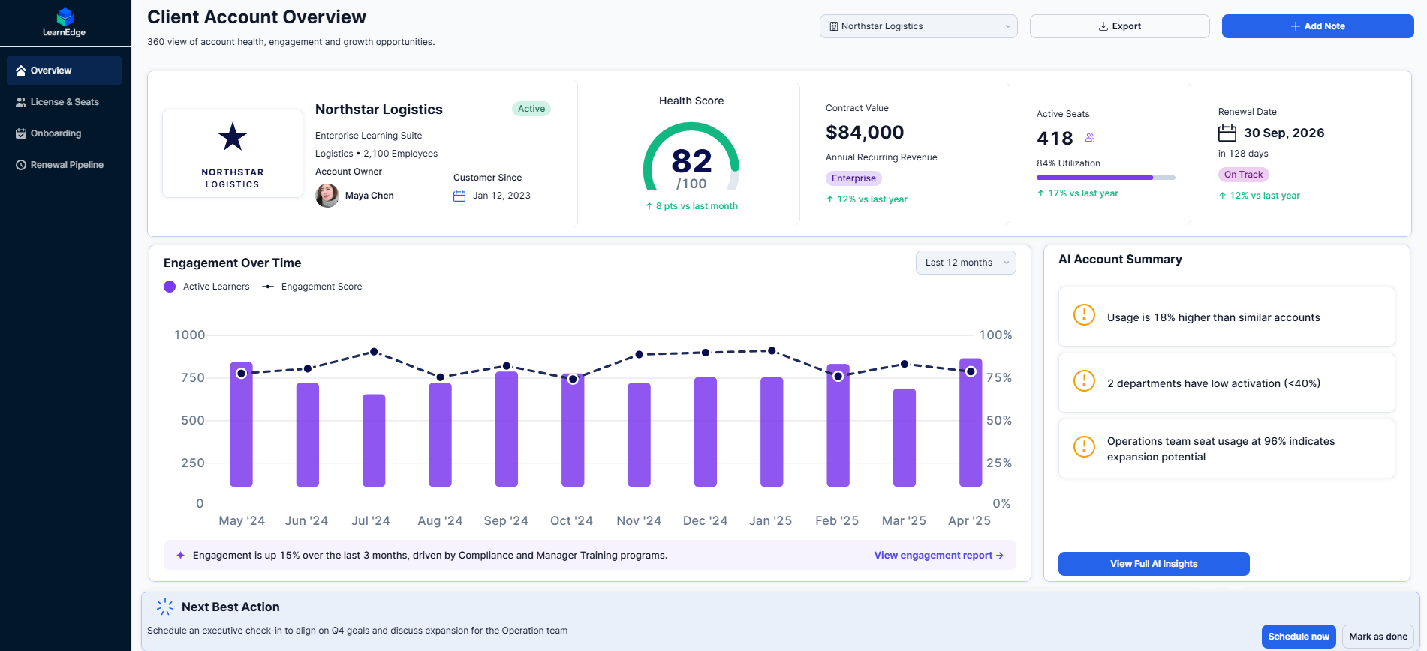Click the Apr '25 engagement score point
This screenshot has width=1427, height=651.
pos(971,371)
